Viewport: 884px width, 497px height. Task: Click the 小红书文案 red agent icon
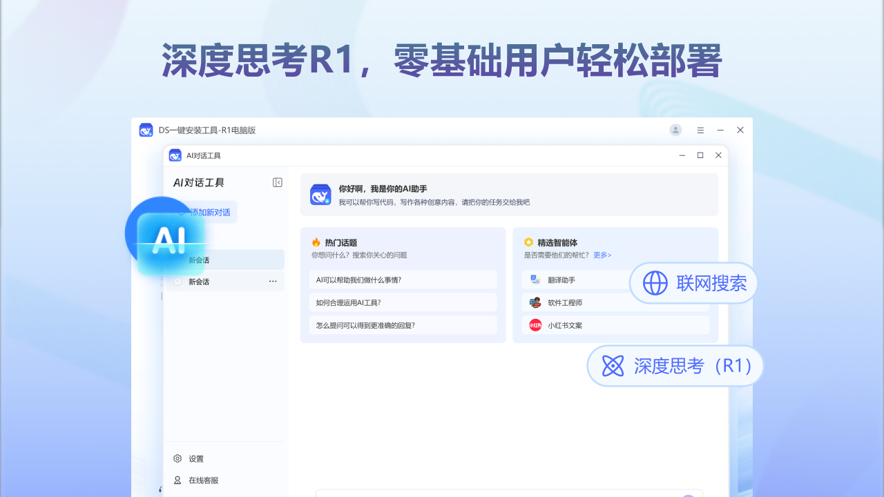[x=534, y=324]
